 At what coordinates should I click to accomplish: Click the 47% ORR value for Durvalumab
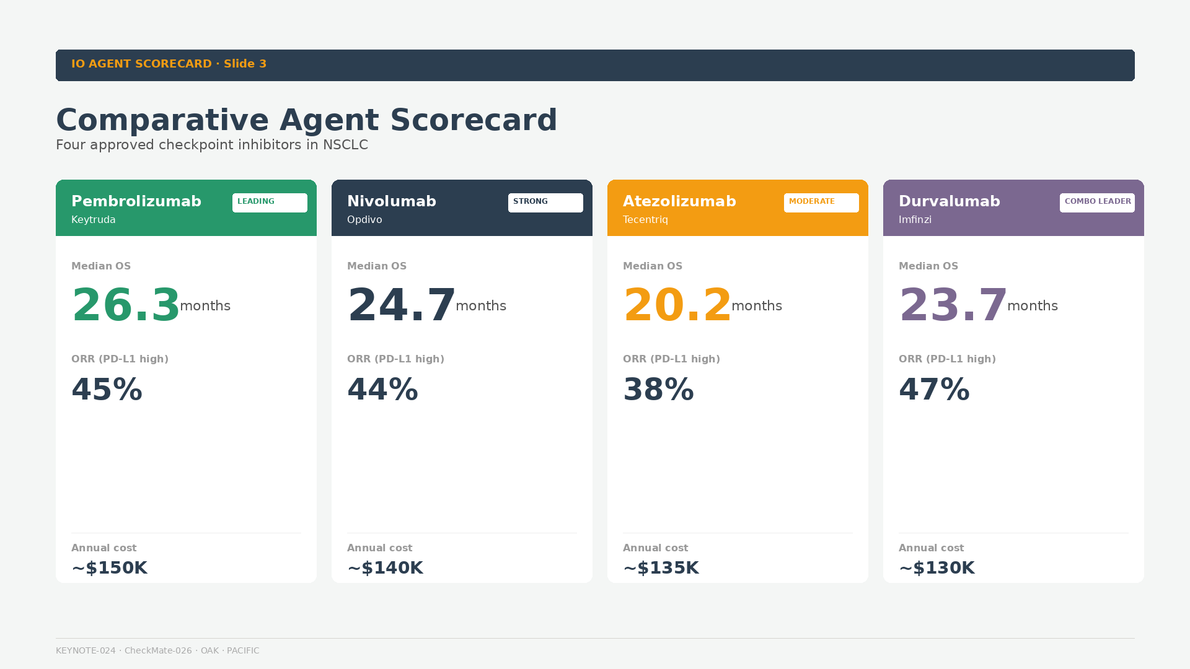(934, 390)
